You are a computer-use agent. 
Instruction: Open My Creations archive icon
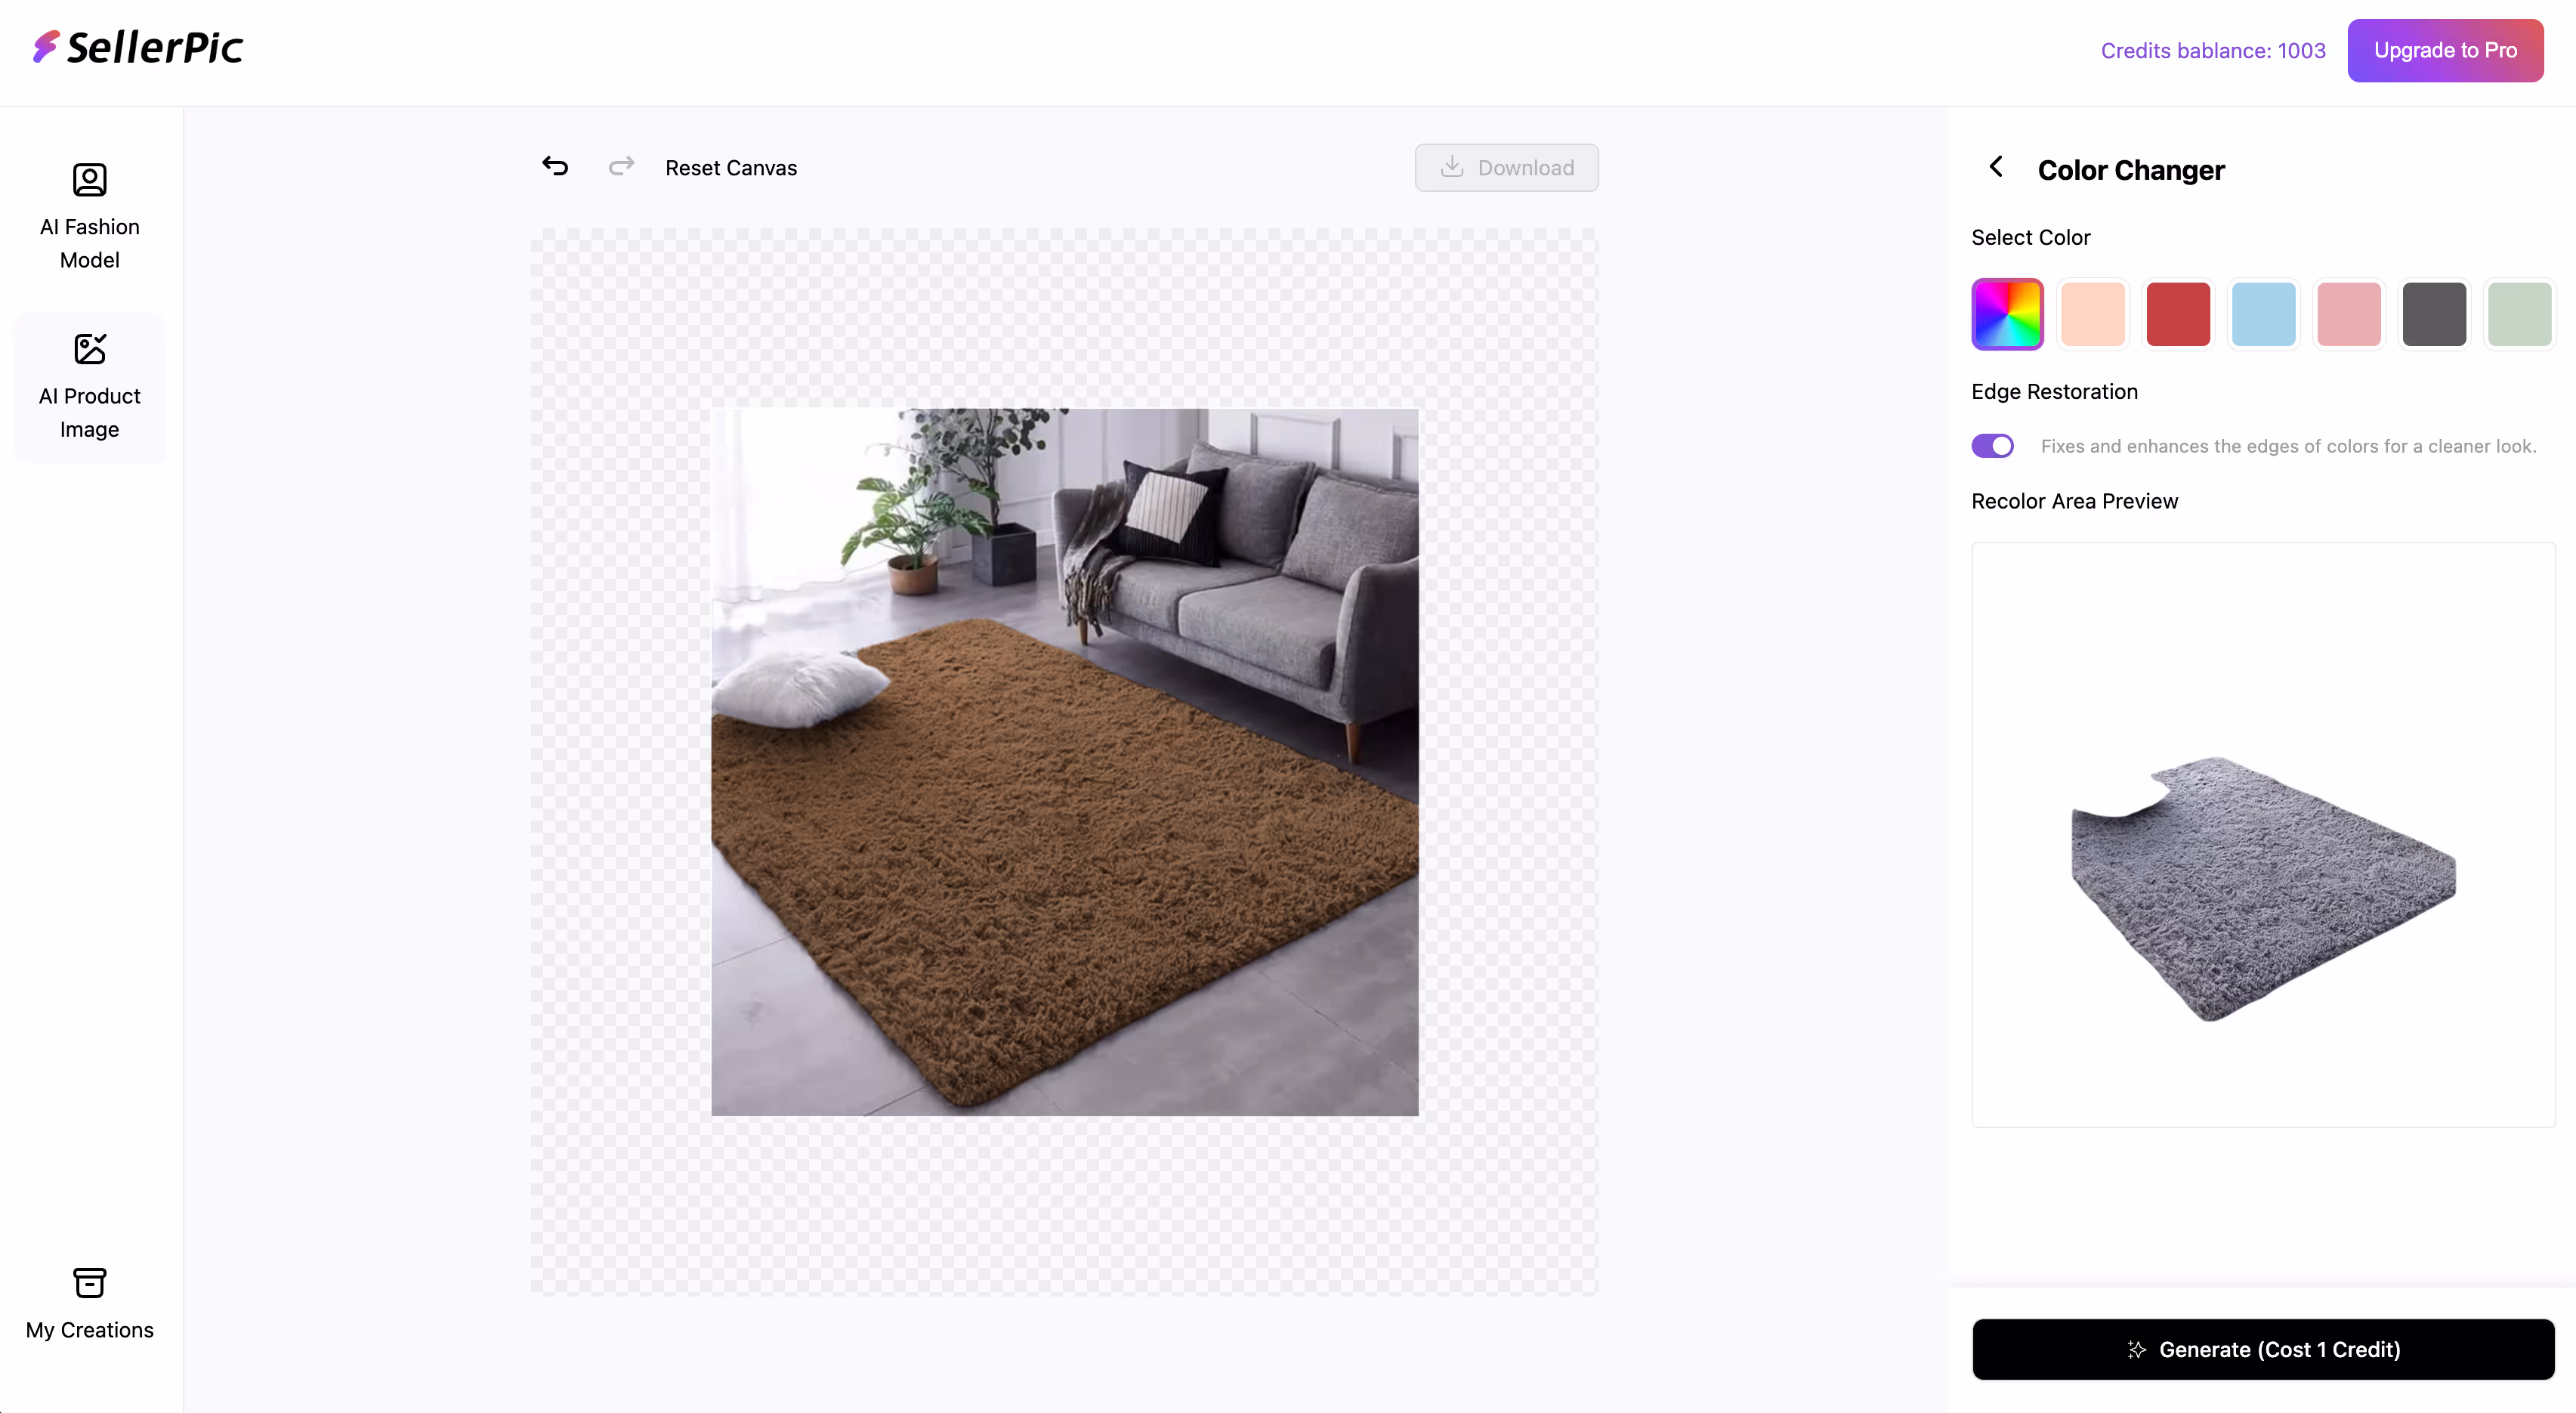(x=89, y=1282)
